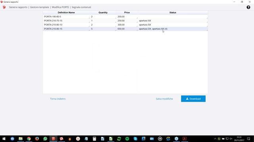
Task: Open File Explorer from the taskbar
Action: [x=21, y=138]
